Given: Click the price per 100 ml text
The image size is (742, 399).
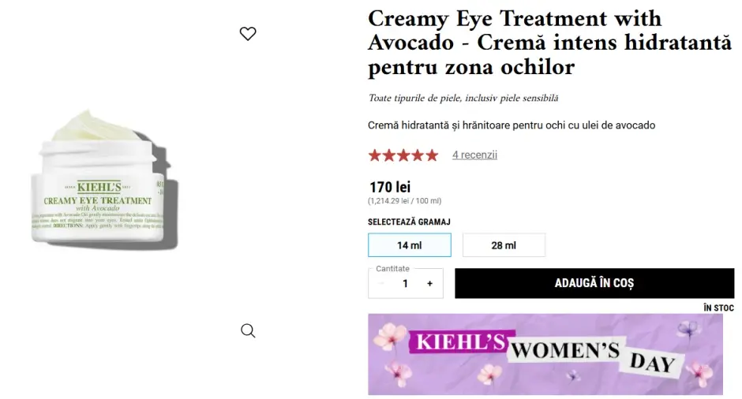Looking at the screenshot, I should tap(405, 201).
